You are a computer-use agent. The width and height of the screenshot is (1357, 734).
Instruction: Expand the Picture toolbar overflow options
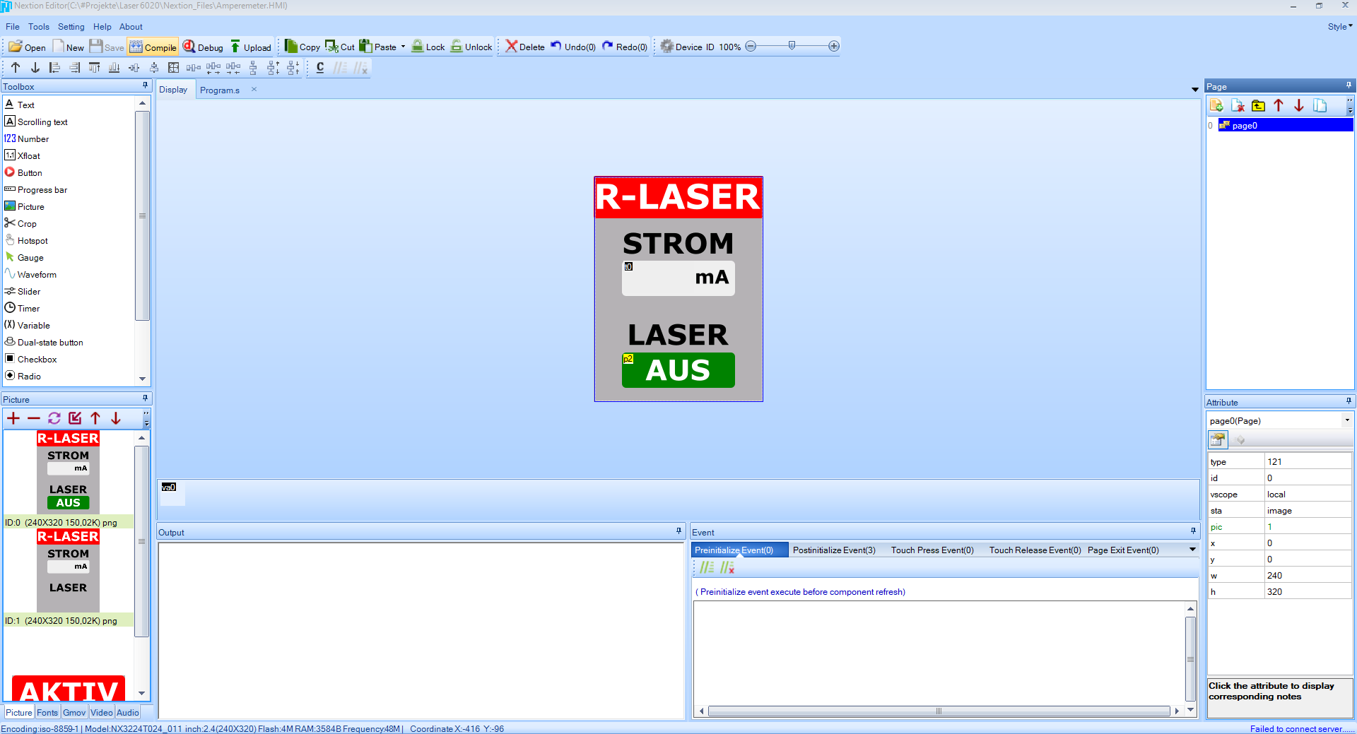pos(146,418)
